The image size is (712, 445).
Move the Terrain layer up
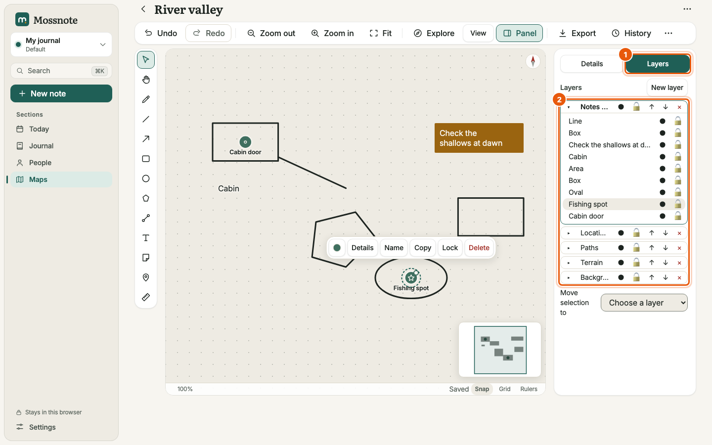(x=652, y=263)
